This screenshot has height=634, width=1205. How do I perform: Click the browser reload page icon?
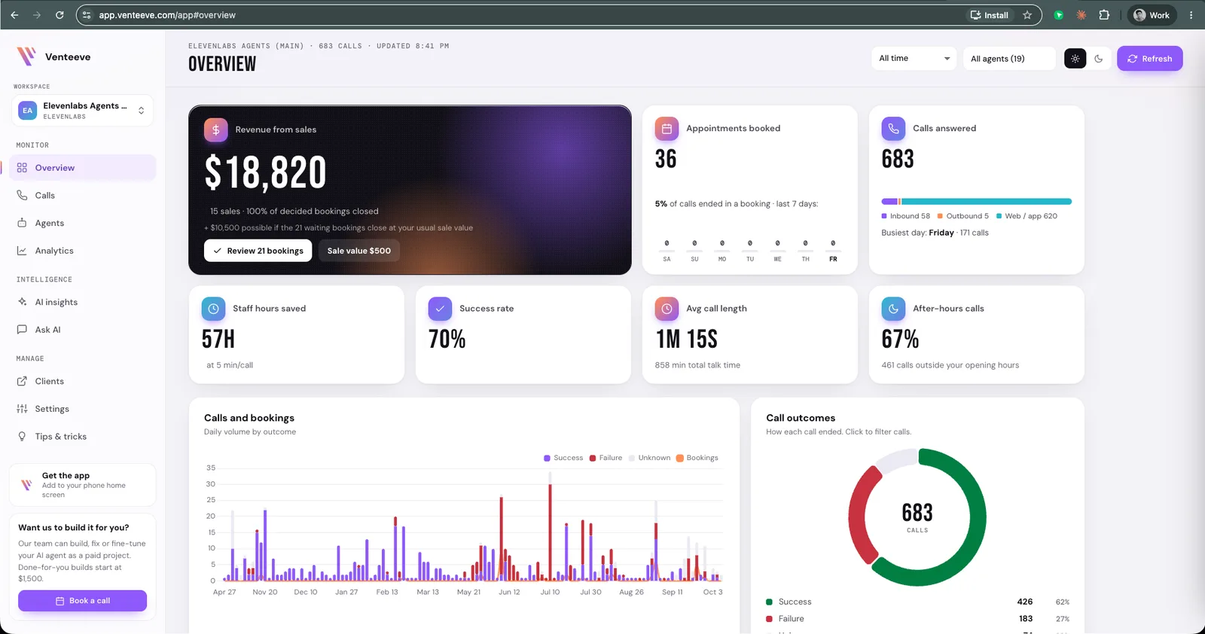tap(59, 15)
